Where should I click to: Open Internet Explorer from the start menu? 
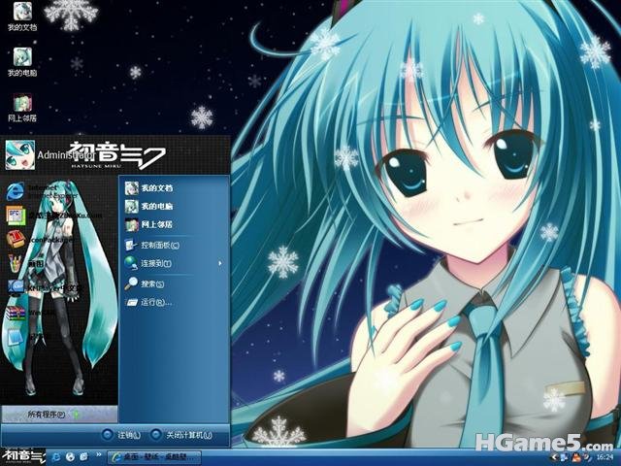pyautogui.click(x=44, y=191)
